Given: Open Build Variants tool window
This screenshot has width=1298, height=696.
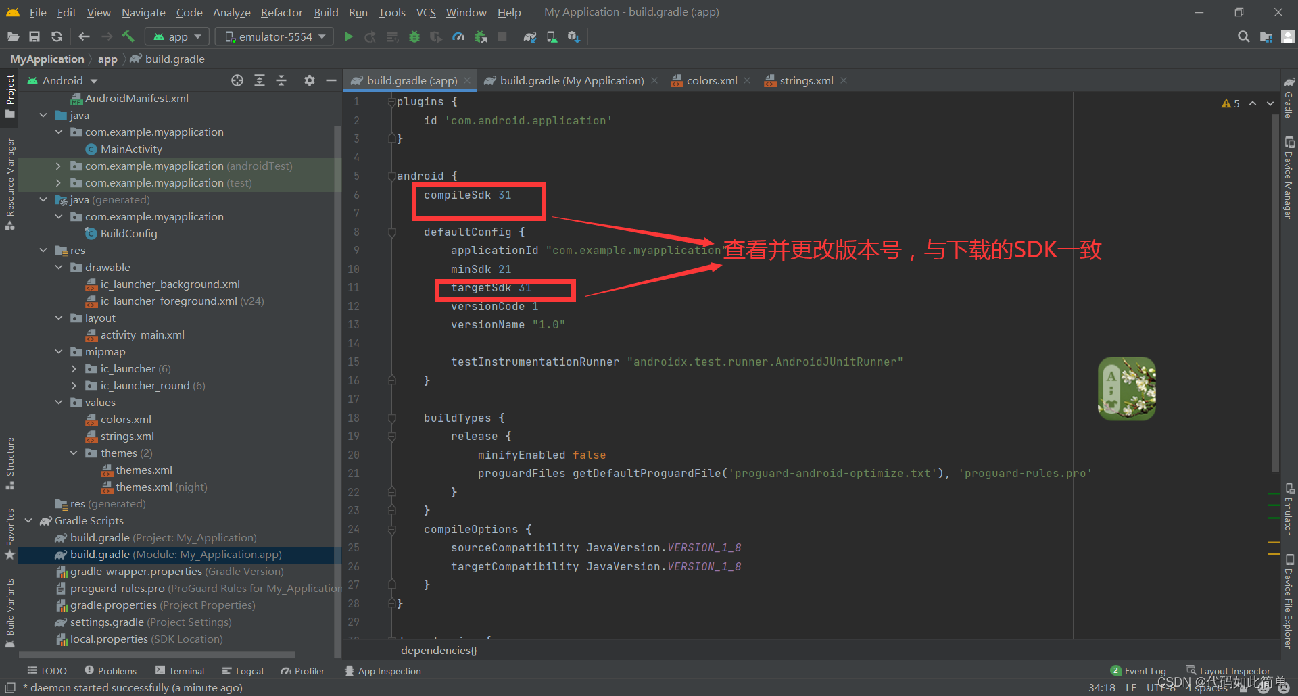Looking at the screenshot, I should tap(9, 613).
